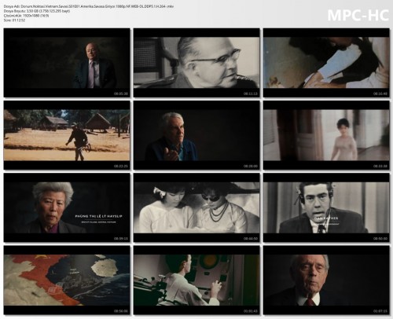This screenshot has width=393, height=319.
Task: Click timestamp under the seated man in suit
Action: point(121,93)
